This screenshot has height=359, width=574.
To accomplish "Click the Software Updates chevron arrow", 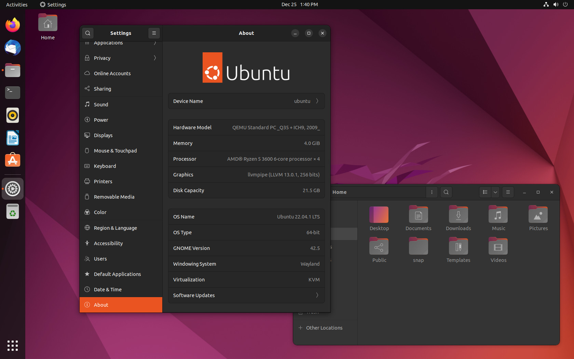I will (317, 295).
